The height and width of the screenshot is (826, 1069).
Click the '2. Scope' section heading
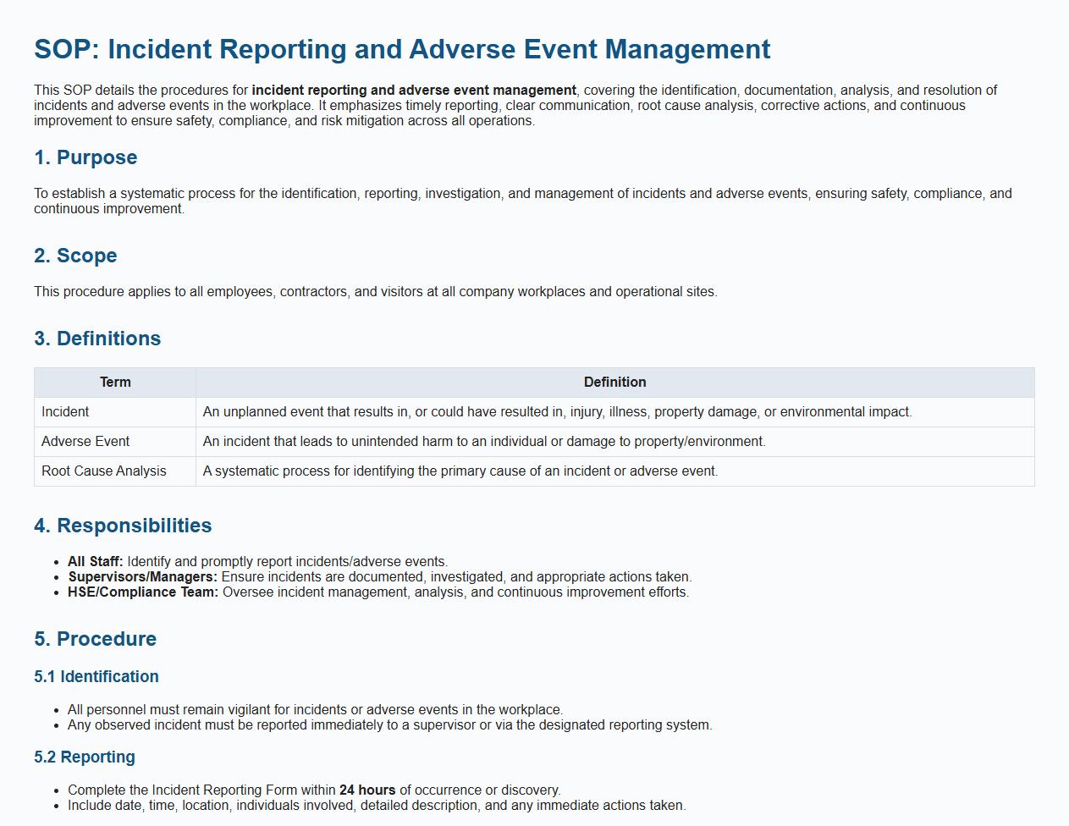75,256
